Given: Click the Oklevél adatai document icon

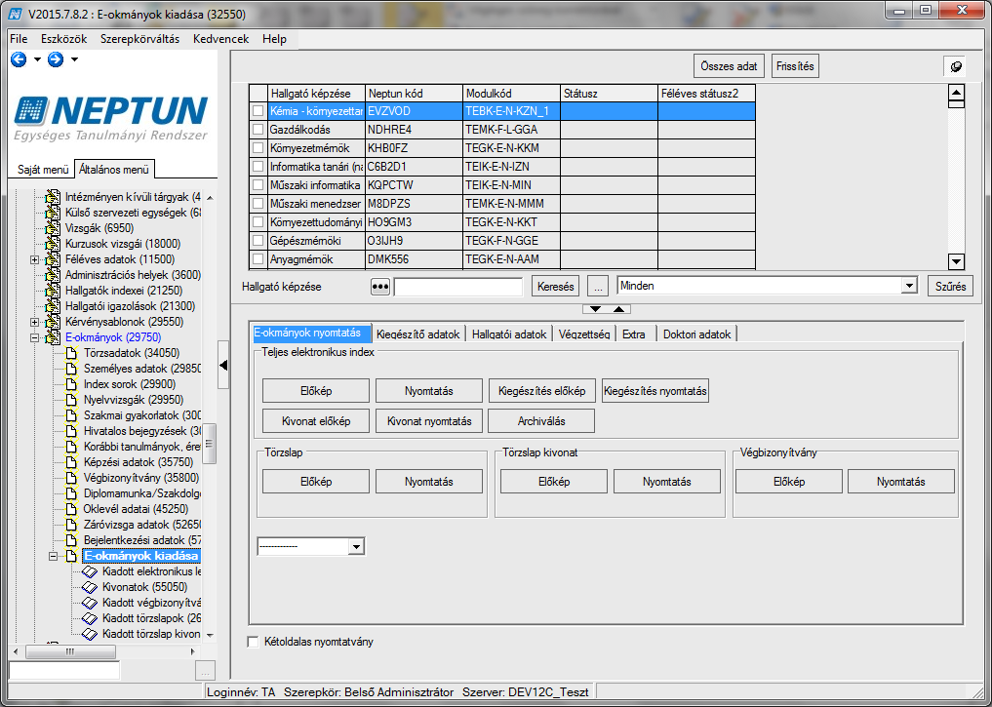Looking at the screenshot, I should [x=71, y=509].
